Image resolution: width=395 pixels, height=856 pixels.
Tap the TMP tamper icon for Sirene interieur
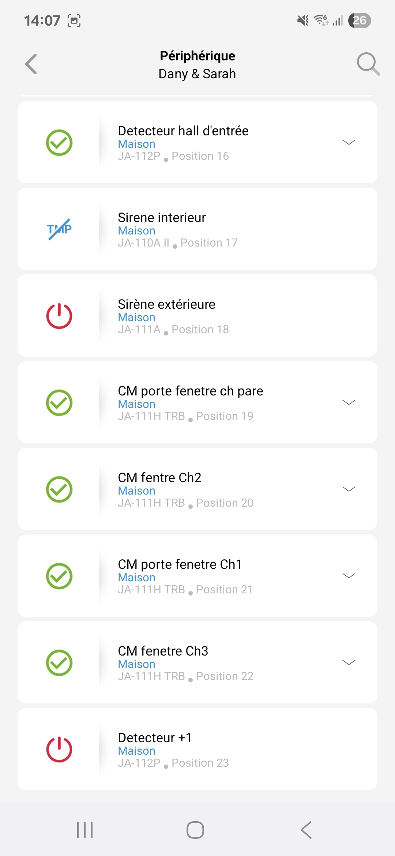[x=59, y=229]
